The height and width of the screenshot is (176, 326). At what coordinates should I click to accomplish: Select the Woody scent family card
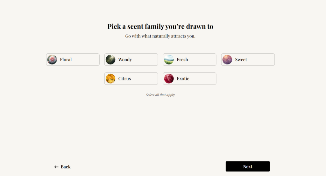click(131, 59)
